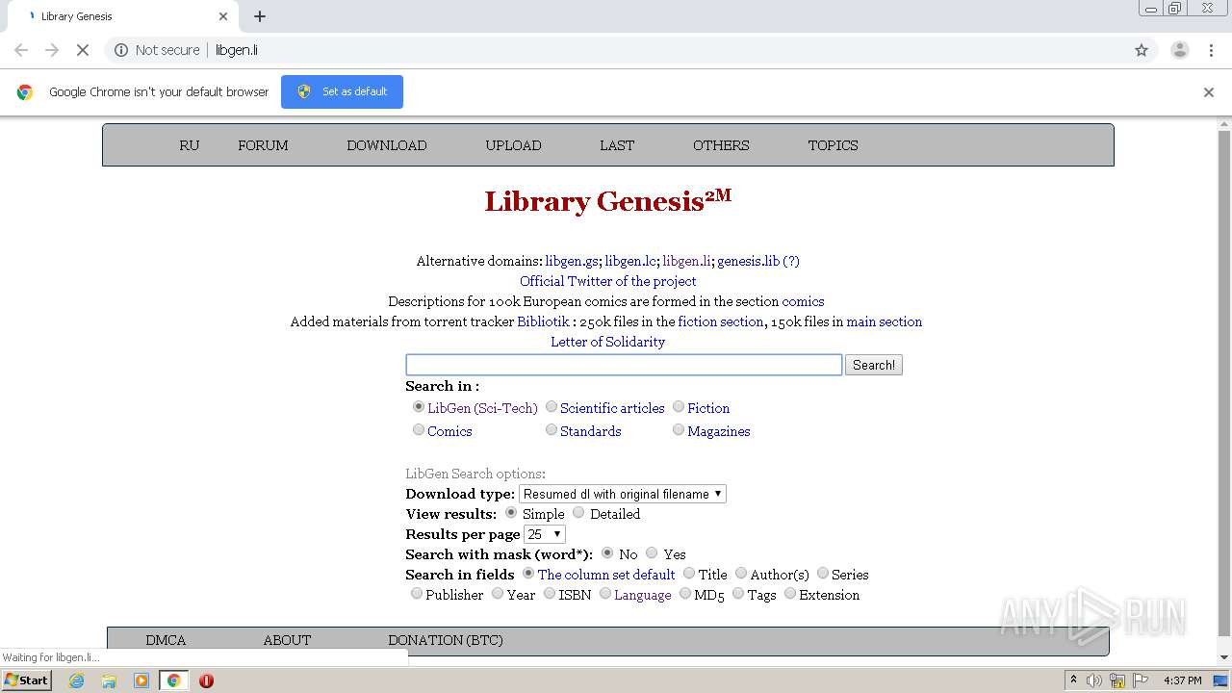The height and width of the screenshot is (693, 1232).
Task: Open the TOPICS menu
Action: (x=833, y=145)
